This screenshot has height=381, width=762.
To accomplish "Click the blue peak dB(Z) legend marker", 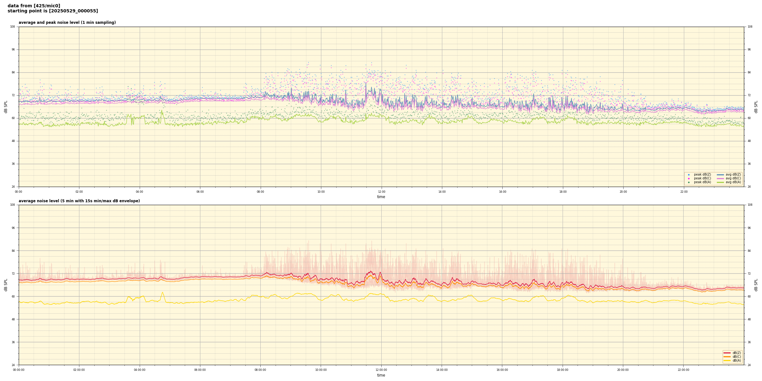I will [689, 175].
